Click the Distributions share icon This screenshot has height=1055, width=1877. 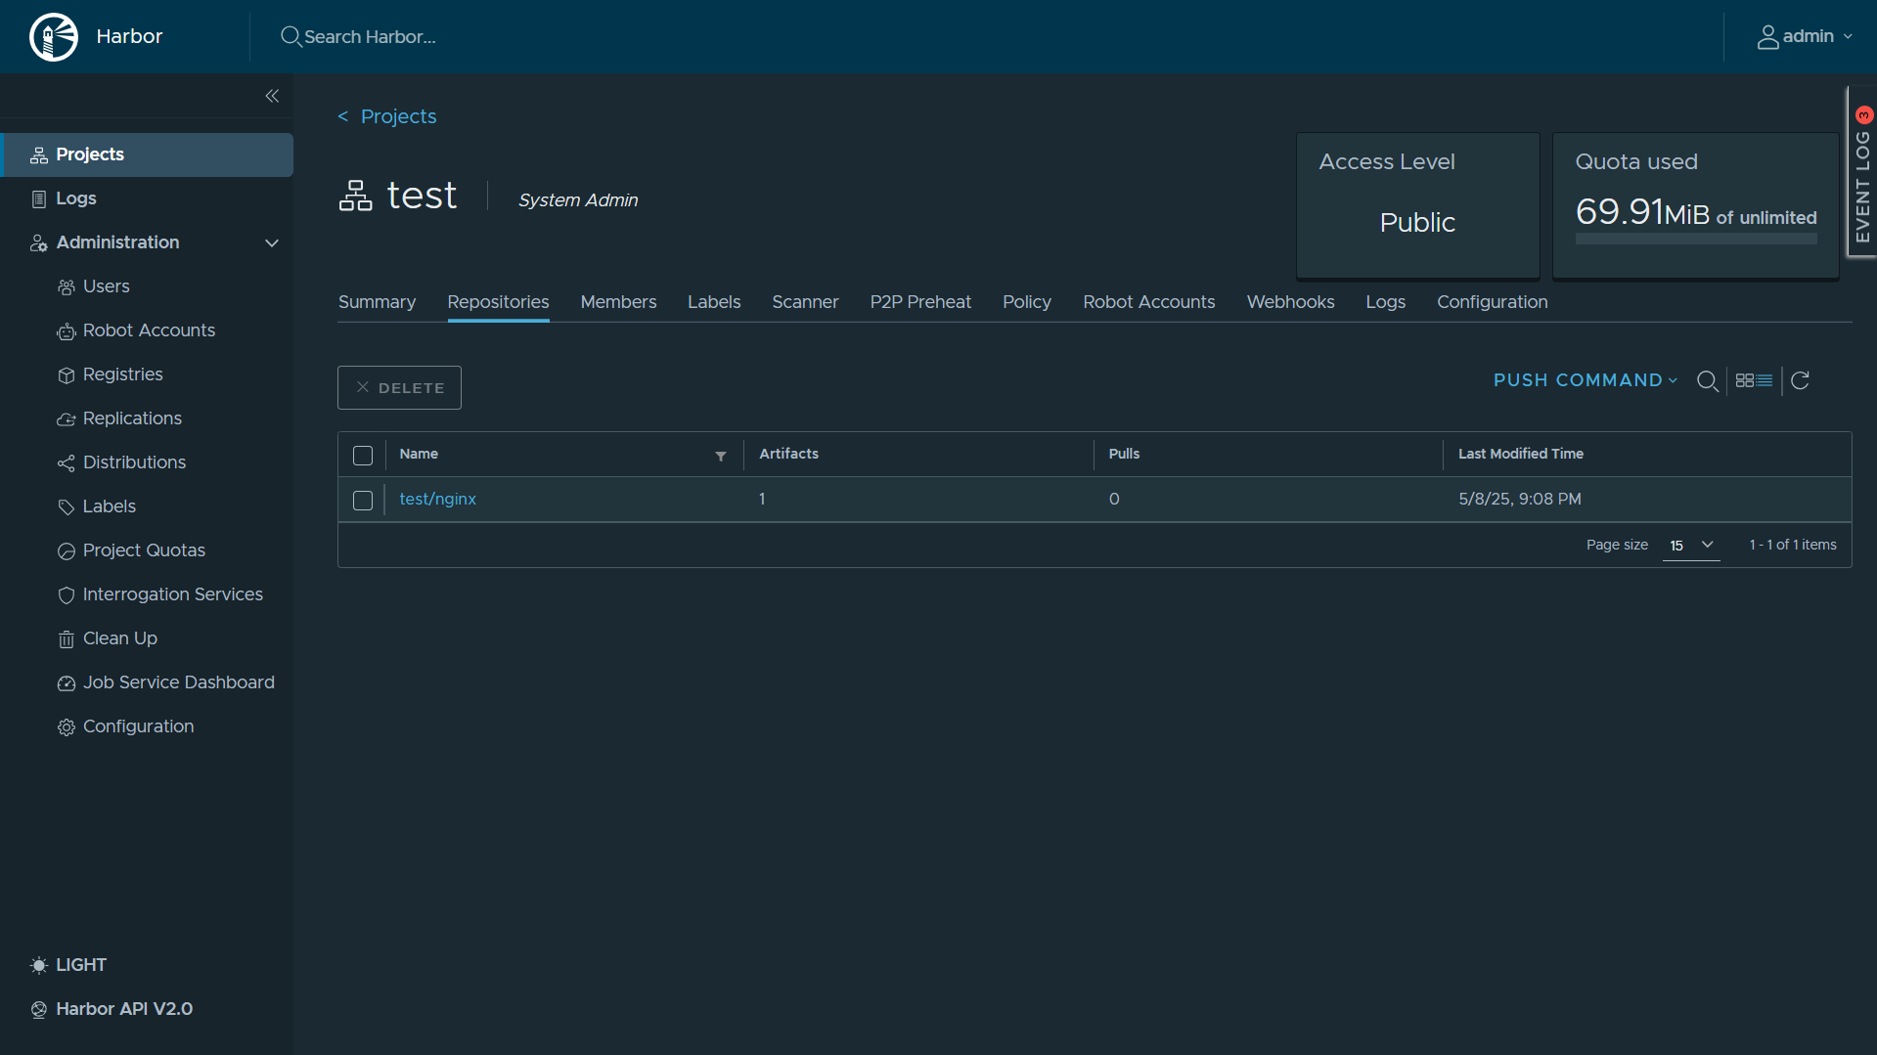(x=67, y=463)
